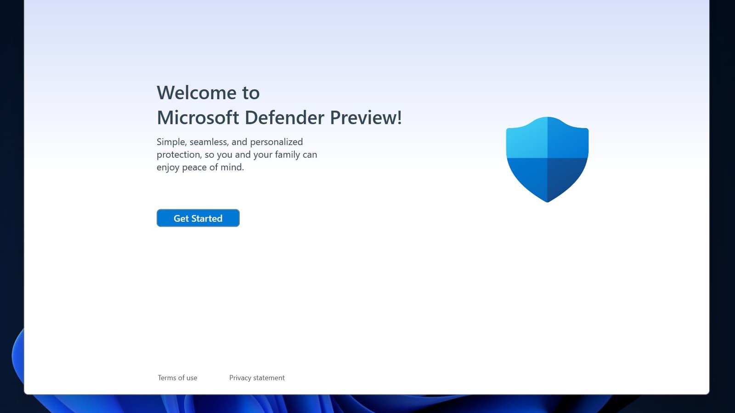This screenshot has height=413, width=735.
Task: Click the Get Started button
Action: [x=198, y=218]
